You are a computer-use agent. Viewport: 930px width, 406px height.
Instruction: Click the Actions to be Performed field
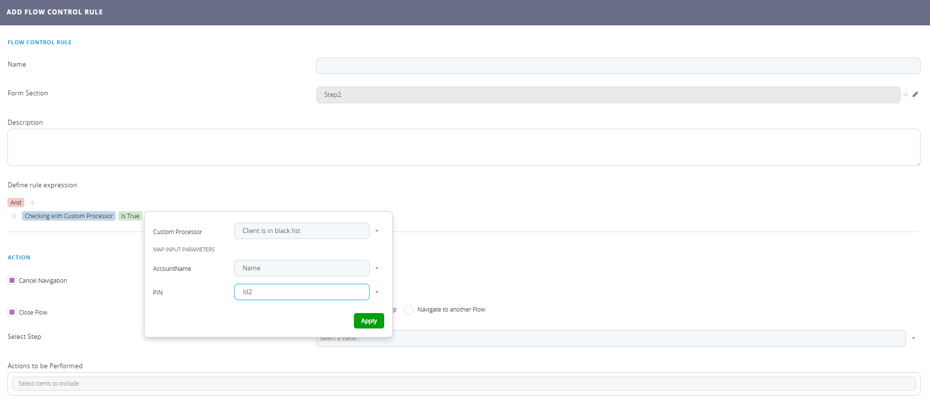463,384
